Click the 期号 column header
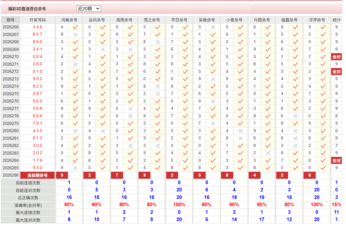 tap(11, 20)
